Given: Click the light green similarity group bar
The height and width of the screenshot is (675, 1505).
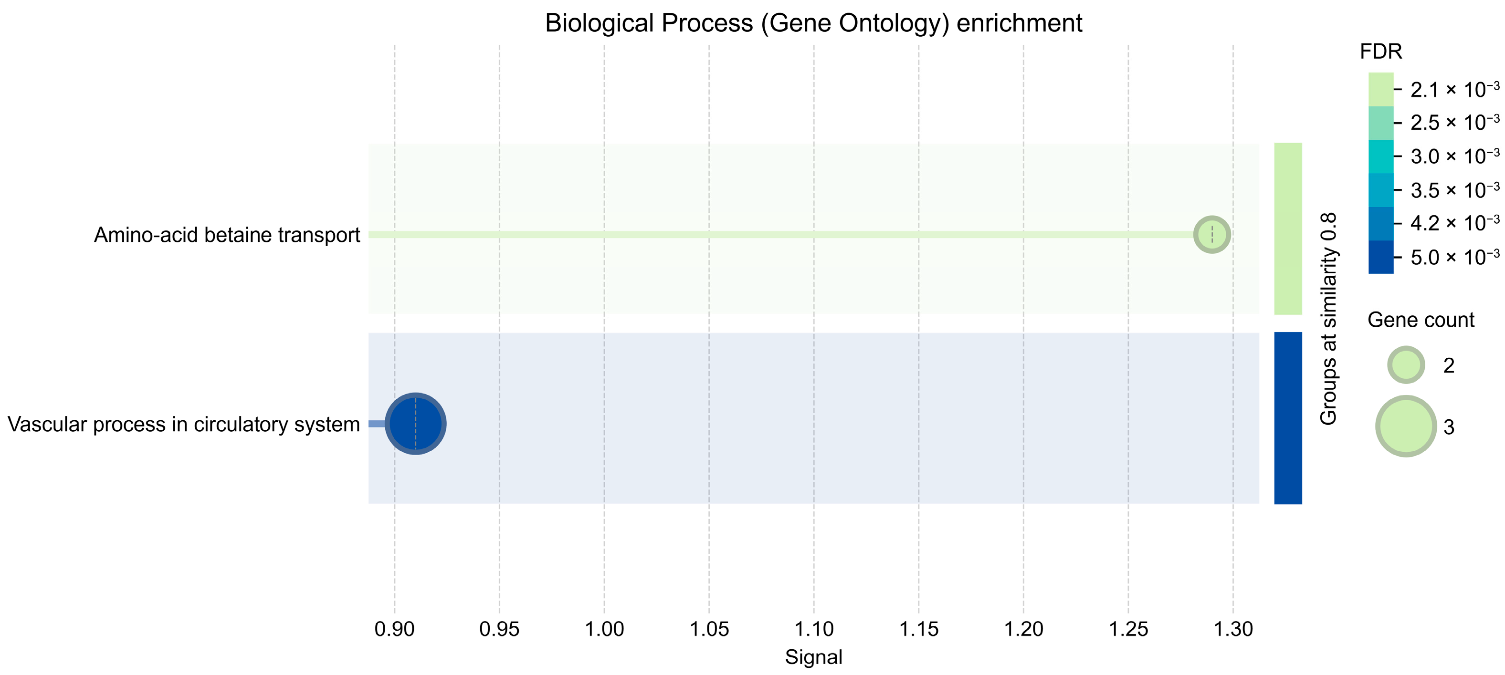Looking at the screenshot, I should [x=1288, y=228].
